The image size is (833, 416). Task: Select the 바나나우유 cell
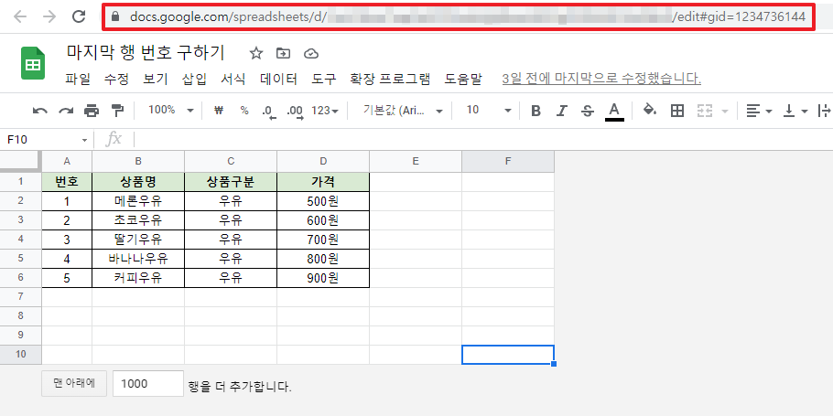[x=138, y=259]
